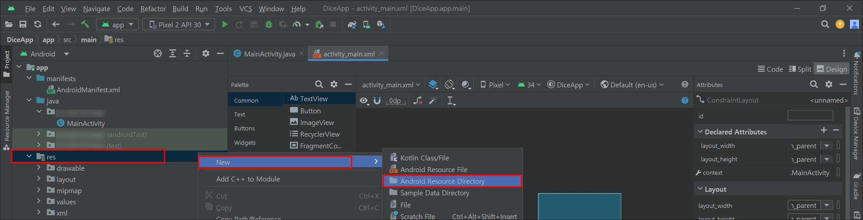Click Sync Project with Gradle Files icon

(x=352, y=24)
